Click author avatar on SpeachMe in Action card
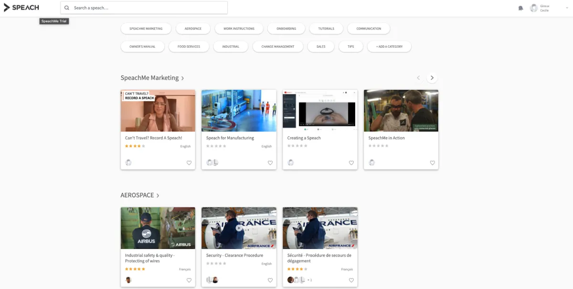Viewport: 573px width, 289px height. 372,162
